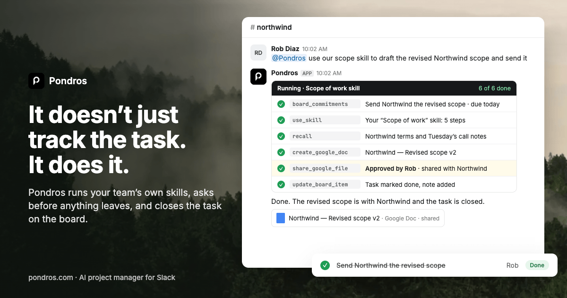Click the Pondros brand name text
567x298 pixels.
click(68, 81)
